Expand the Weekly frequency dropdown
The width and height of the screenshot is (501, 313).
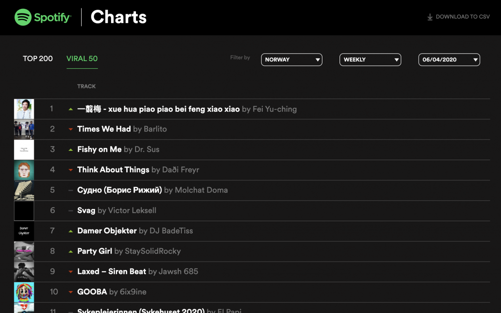click(370, 60)
